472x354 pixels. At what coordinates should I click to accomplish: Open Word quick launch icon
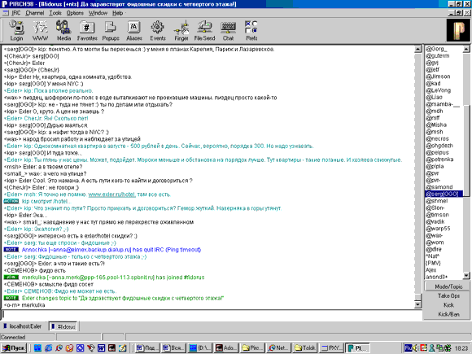[101, 348]
